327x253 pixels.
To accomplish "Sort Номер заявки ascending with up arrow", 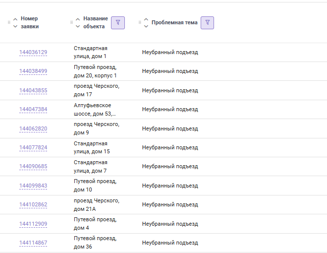I will pos(15,19).
